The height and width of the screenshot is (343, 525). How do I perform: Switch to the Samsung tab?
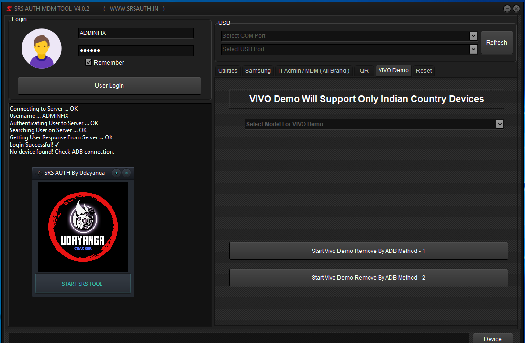[x=258, y=71]
